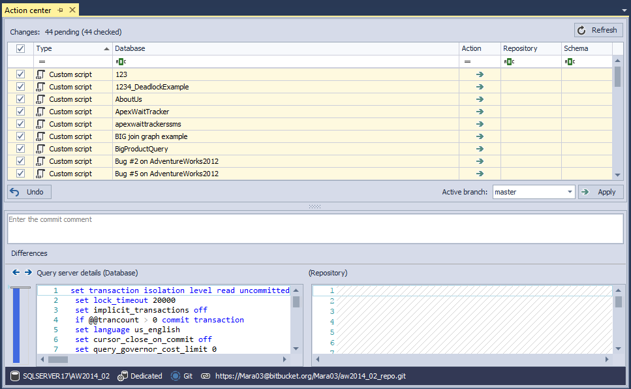The image size is (631, 389).
Task: Open the Database column filter operator
Action: tap(121, 61)
